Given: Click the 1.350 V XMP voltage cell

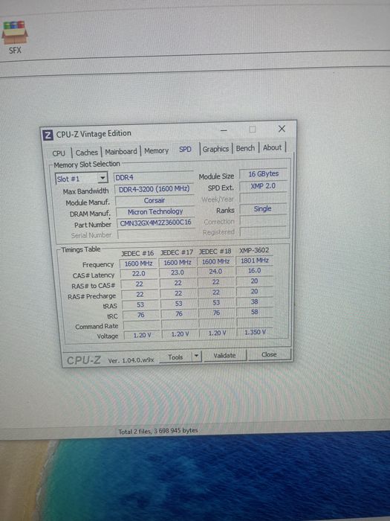Looking at the screenshot, I should (x=255, y=332).
